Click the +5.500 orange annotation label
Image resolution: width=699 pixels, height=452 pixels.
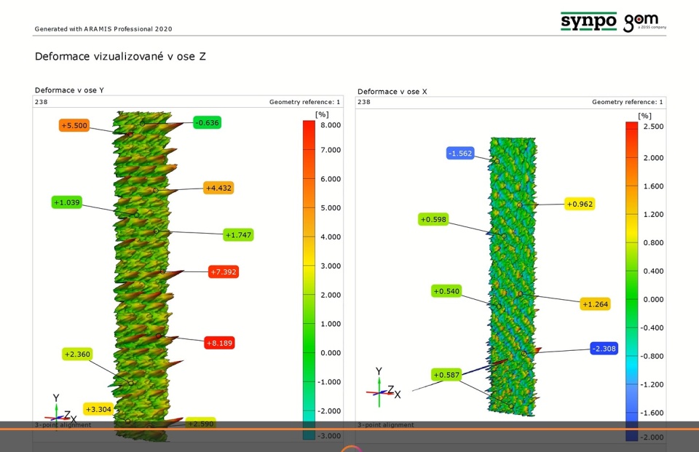pos(74,126)
